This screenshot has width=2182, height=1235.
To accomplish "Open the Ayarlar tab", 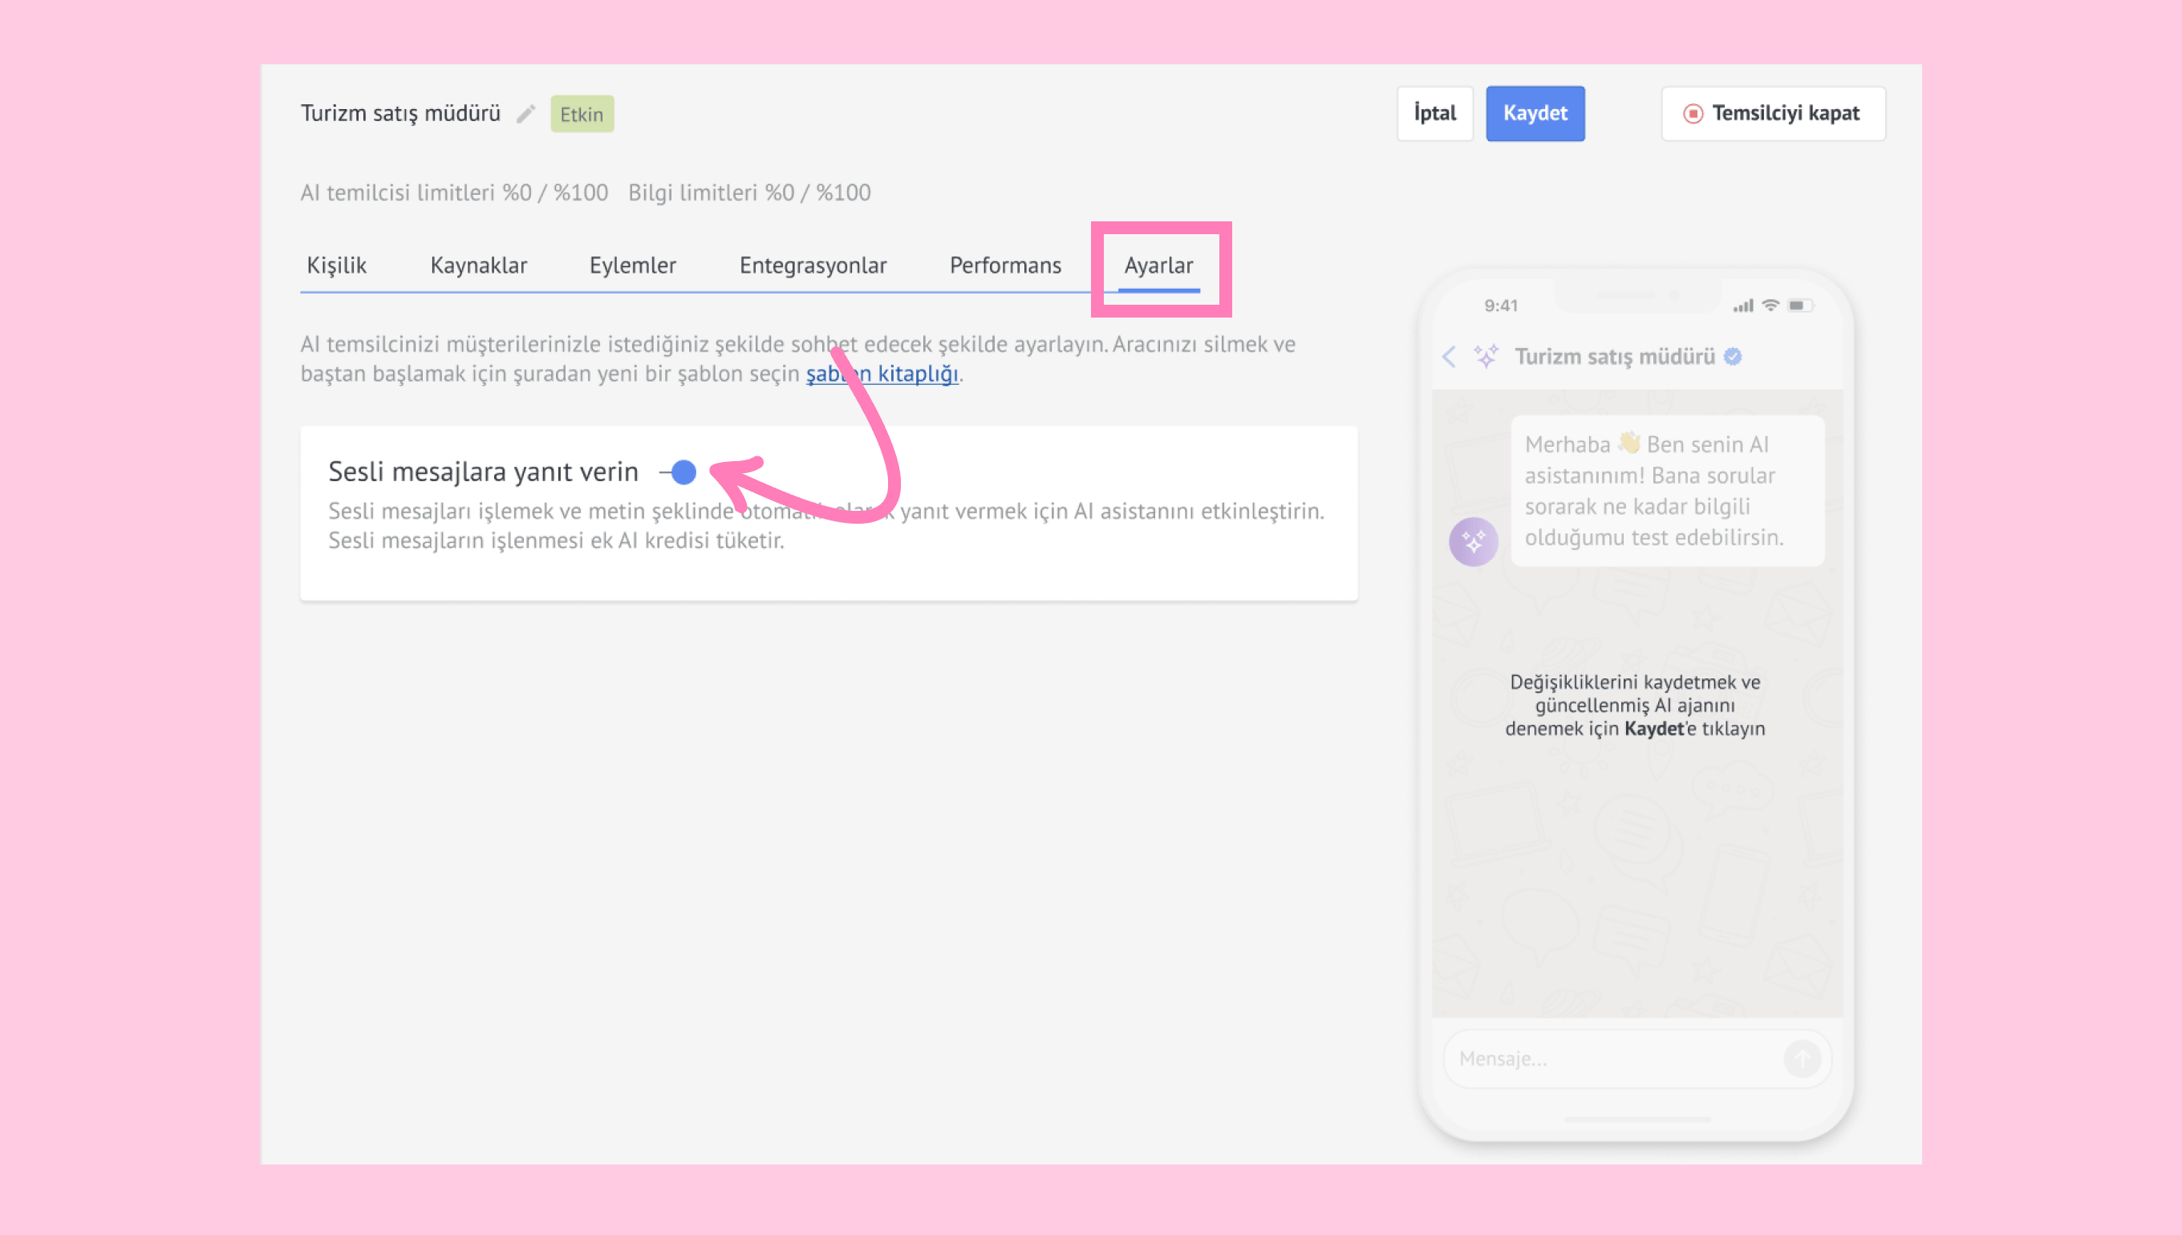I will point(1158,265).
